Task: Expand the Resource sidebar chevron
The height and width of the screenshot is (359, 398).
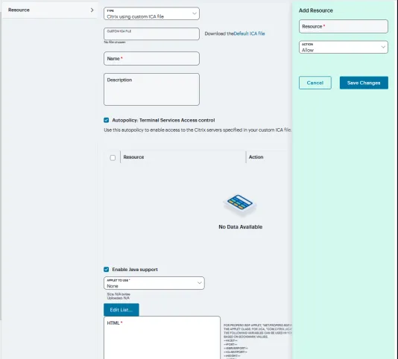Action: 92,10
